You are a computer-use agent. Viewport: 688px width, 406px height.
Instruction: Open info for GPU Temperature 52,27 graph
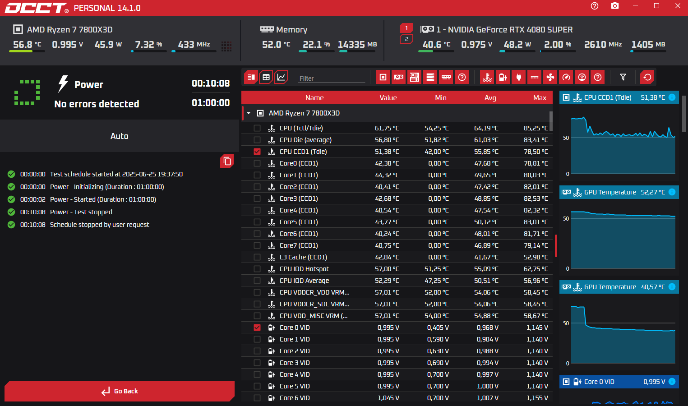coord(672,192)
